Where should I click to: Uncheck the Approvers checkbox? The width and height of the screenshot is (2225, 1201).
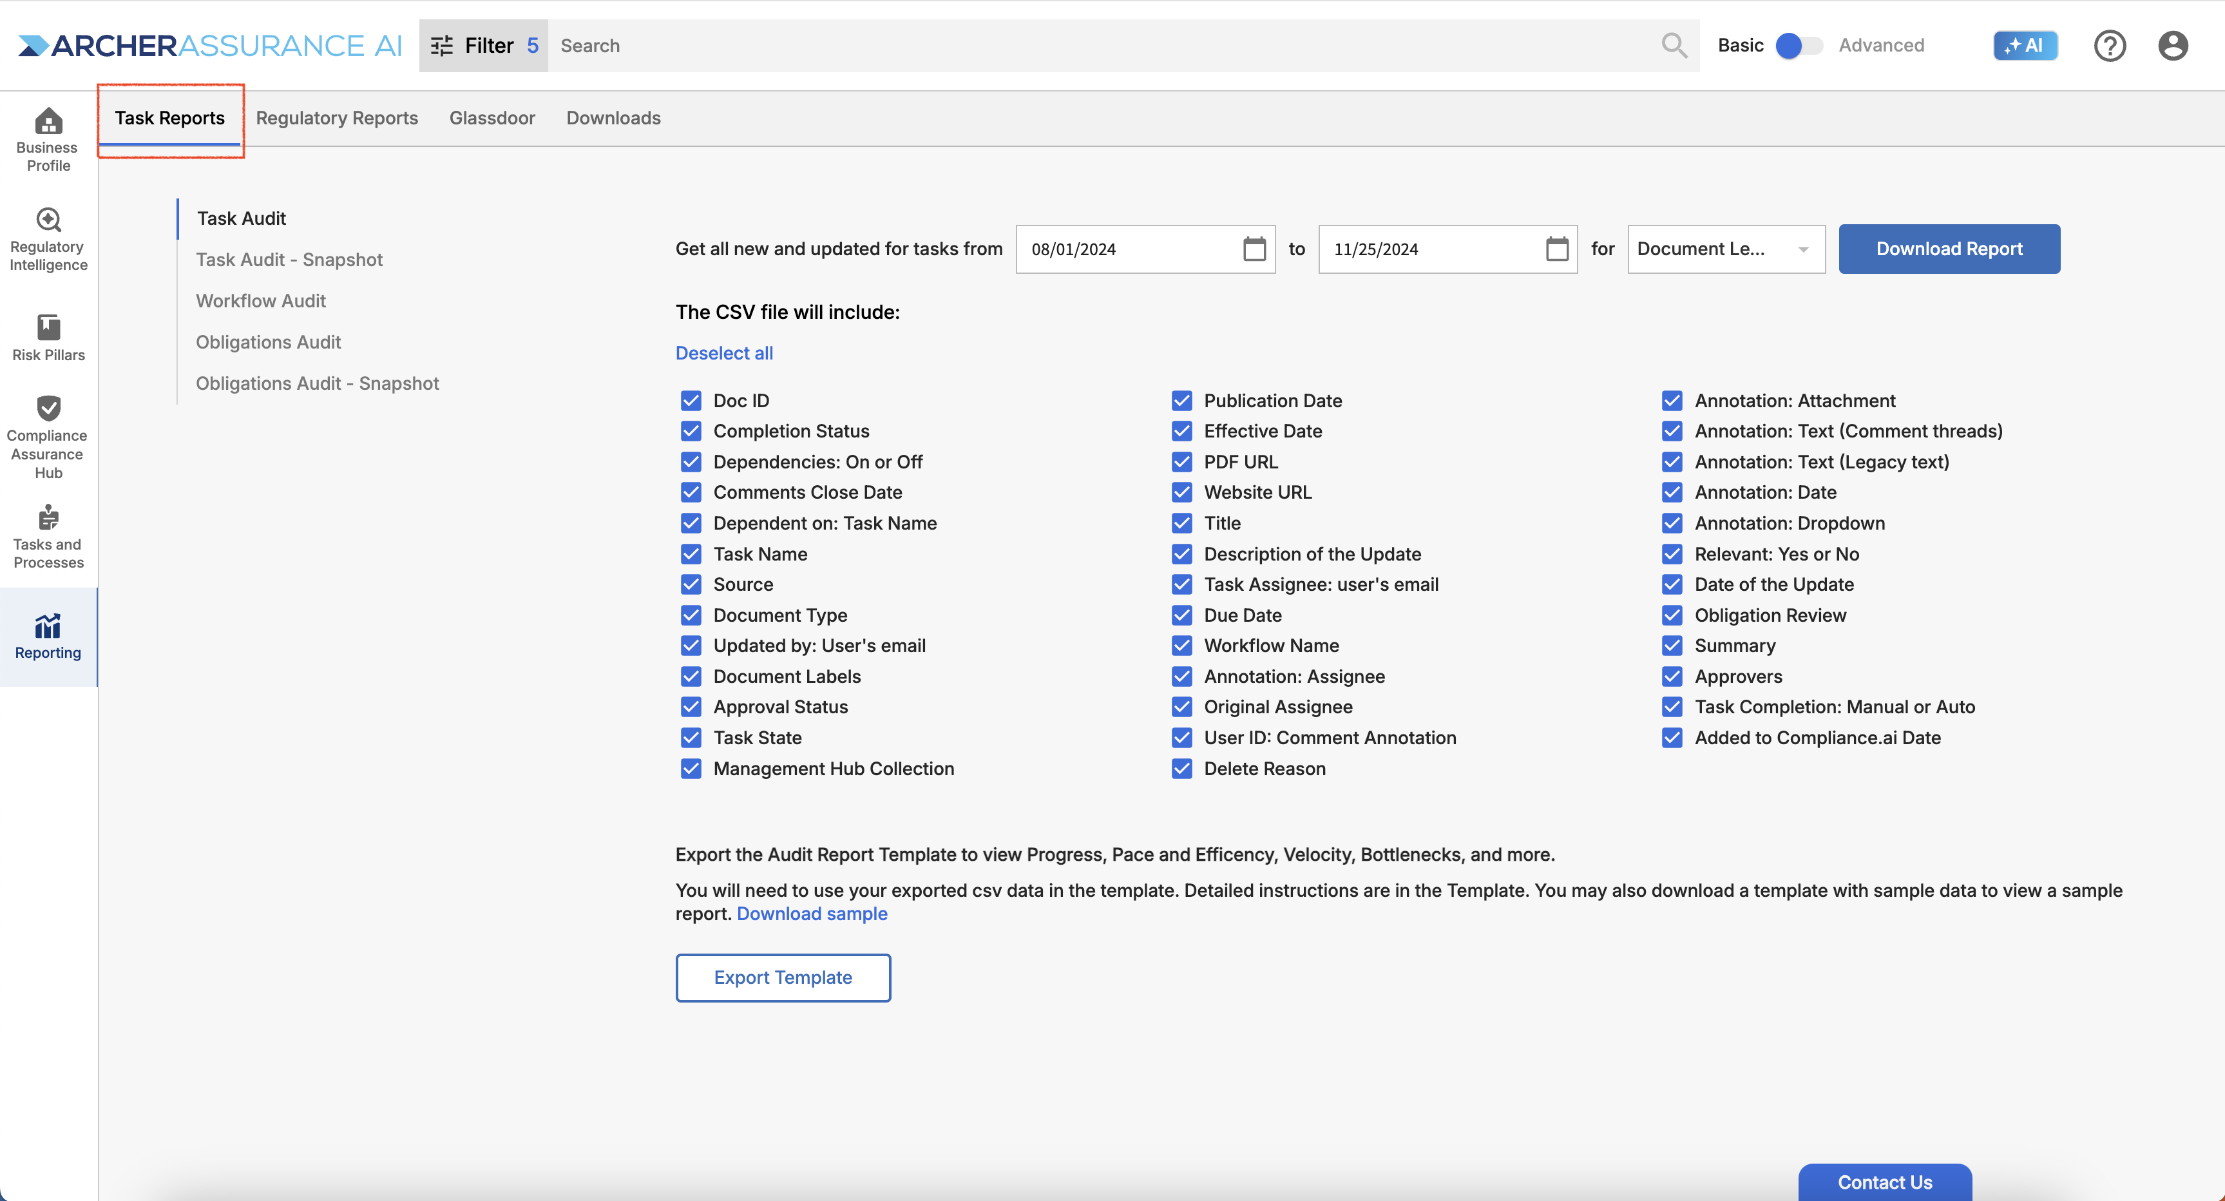click(1672, 677)
